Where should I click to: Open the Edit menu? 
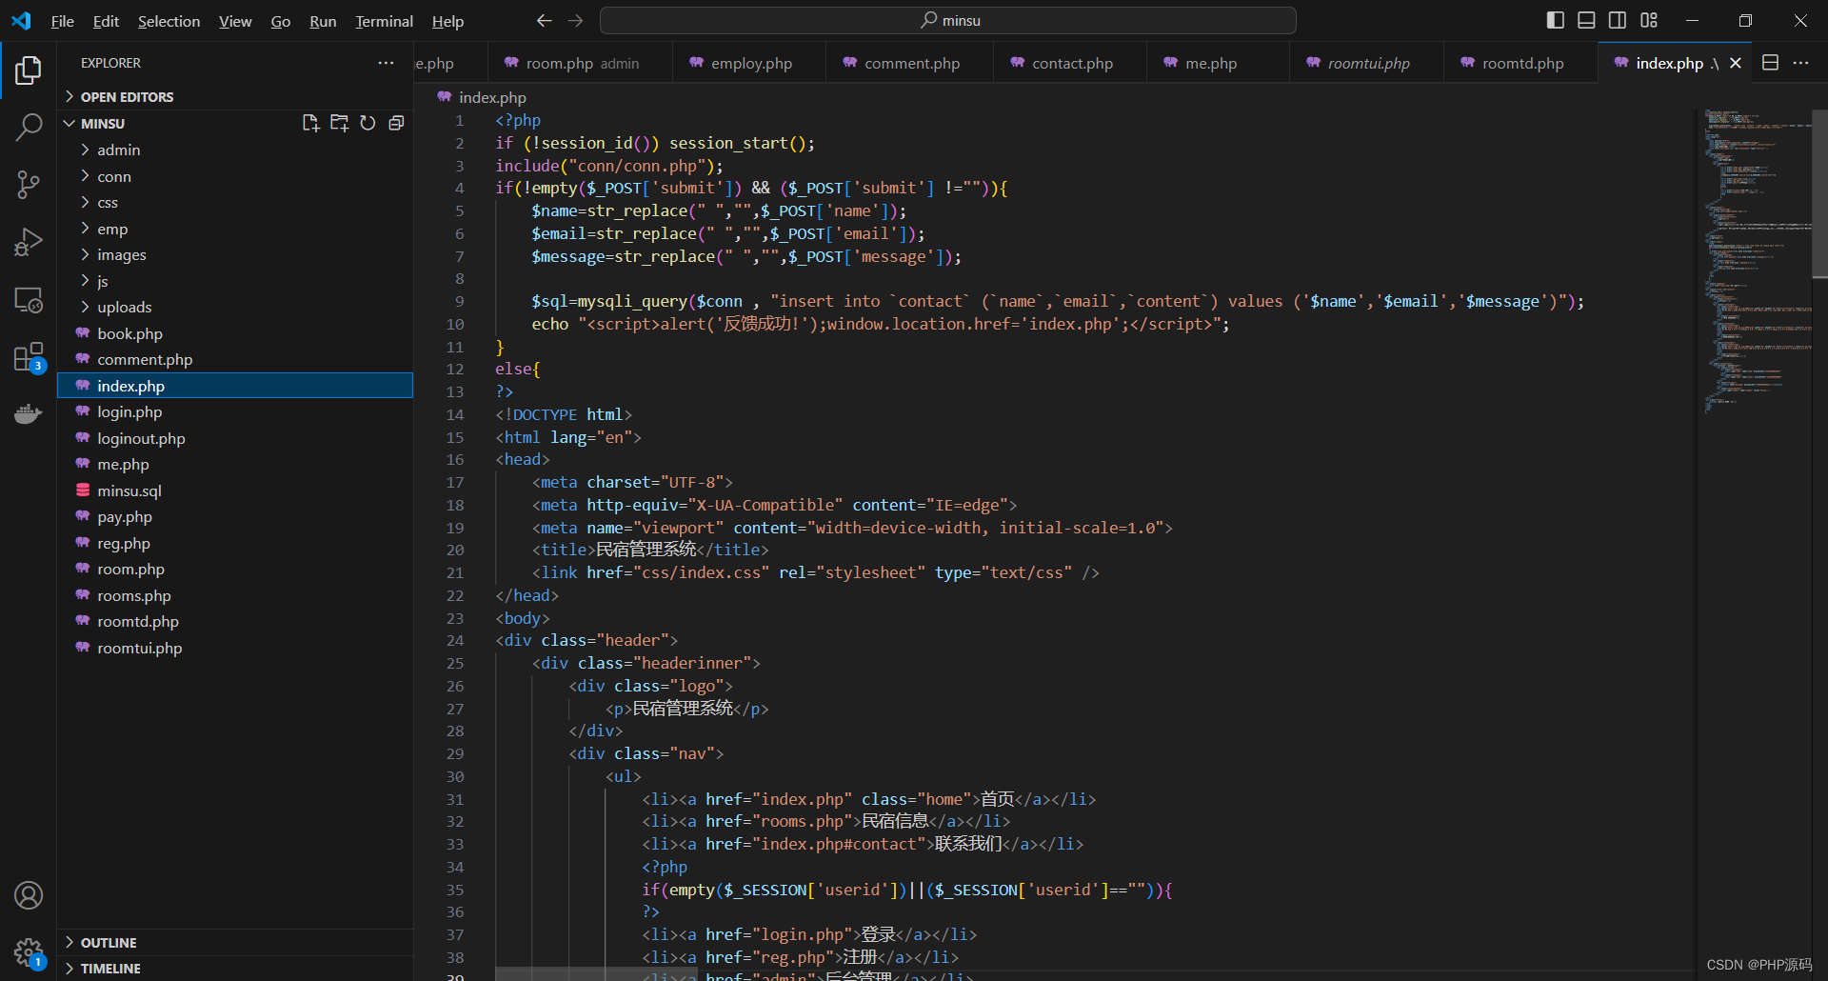click(106, 21)
